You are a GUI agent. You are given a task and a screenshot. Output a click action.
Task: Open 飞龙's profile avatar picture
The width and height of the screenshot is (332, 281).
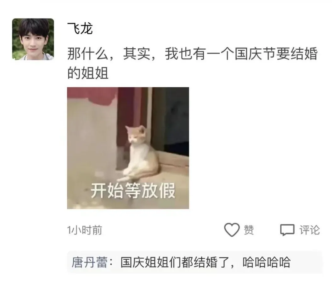click(33, 39)
